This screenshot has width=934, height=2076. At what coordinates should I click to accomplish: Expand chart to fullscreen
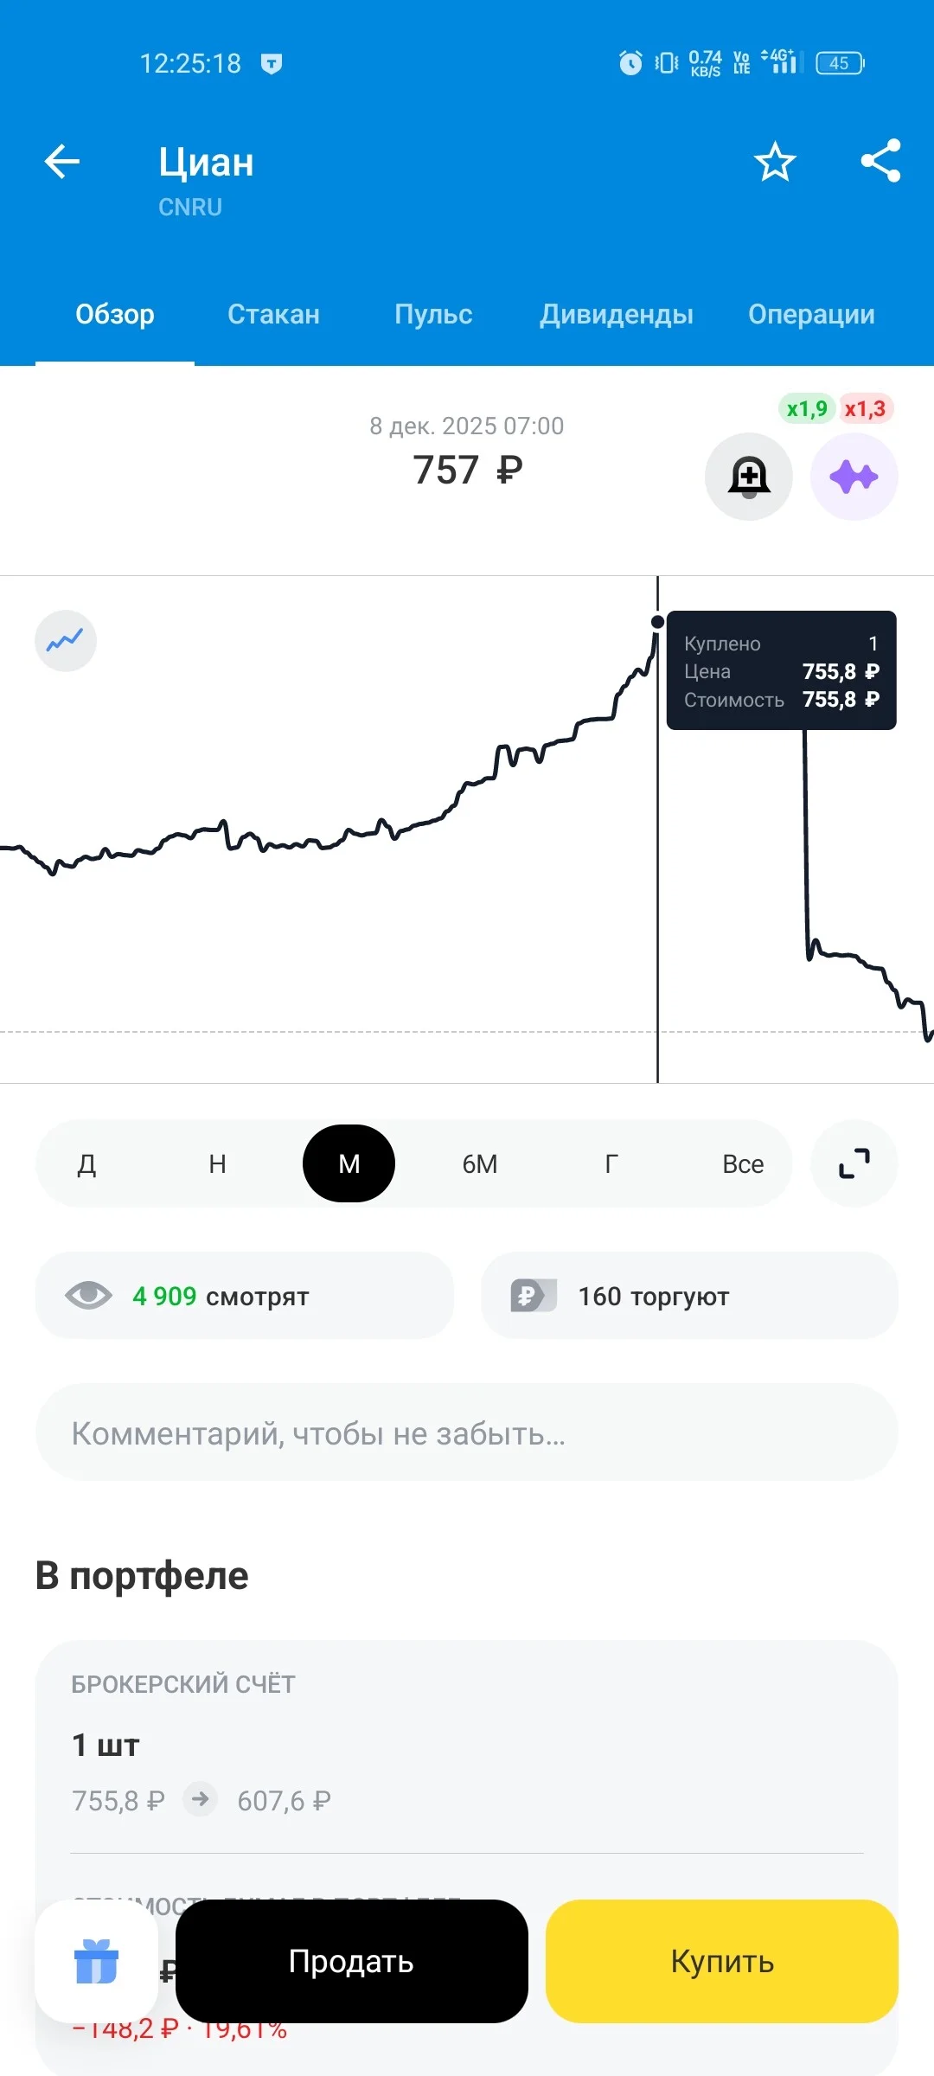pyautogui.click(x=854, y=1163)
